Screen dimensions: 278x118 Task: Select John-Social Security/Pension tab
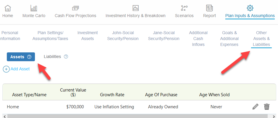click(x=123, y=36)
